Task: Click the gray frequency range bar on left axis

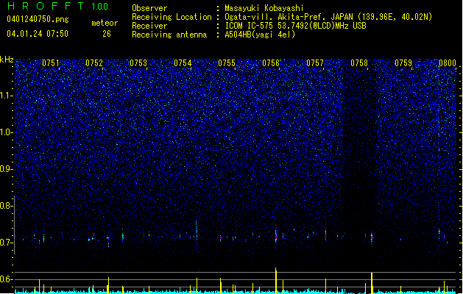Action: (15, 224)
